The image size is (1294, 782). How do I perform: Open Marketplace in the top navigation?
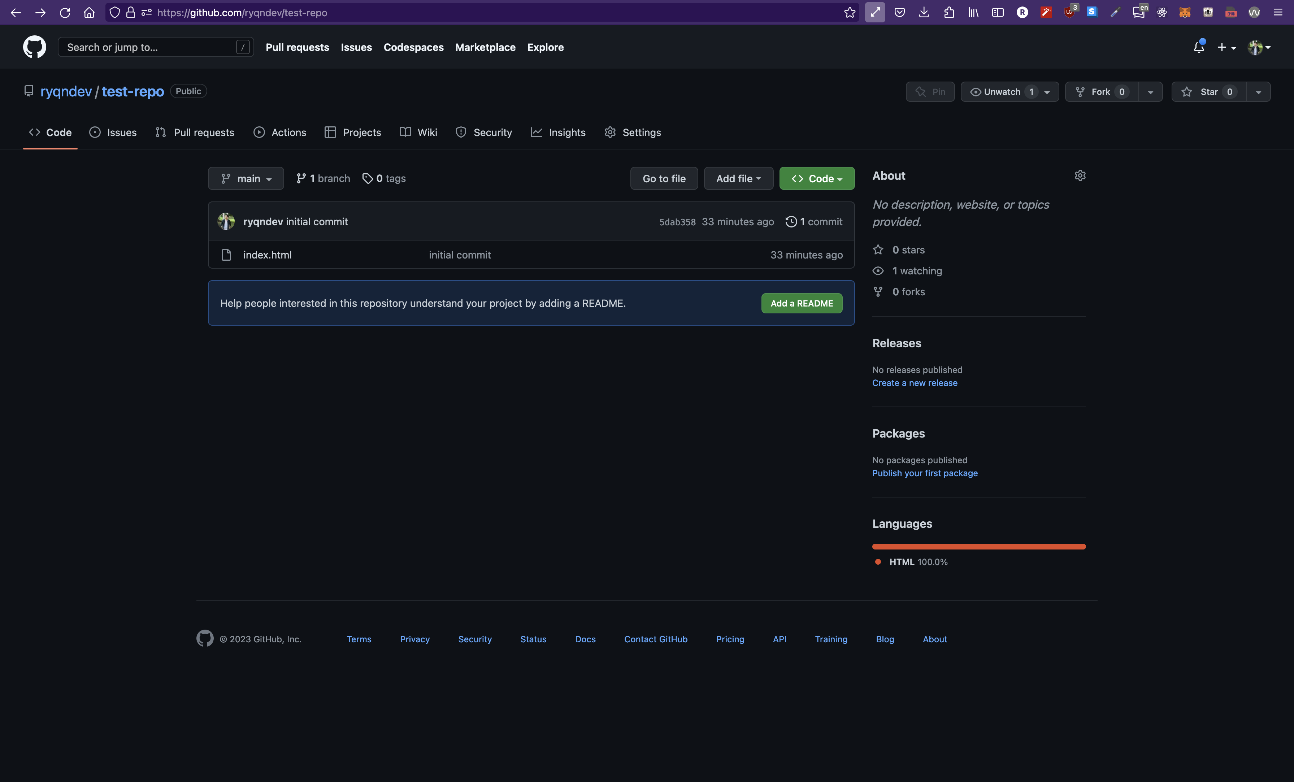click(x=485, y=47)
